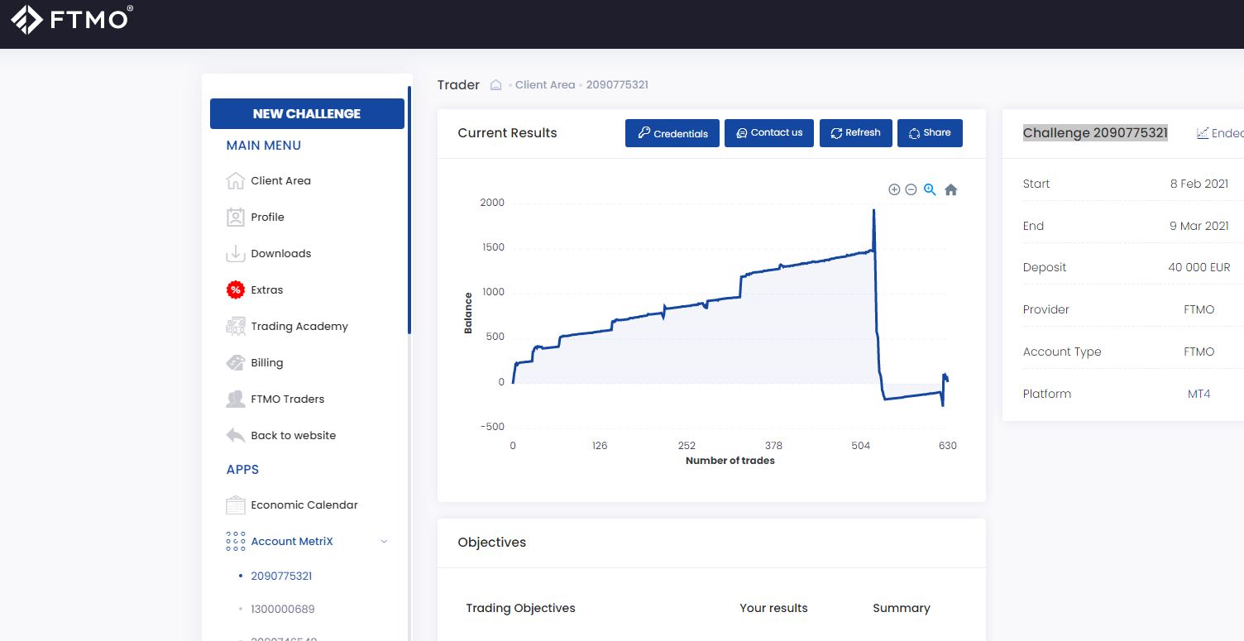The width and height of the screenshot is (1244, 641).
Task: Select account 2090775321 in sidebar
Action: [x=281, y=576]
